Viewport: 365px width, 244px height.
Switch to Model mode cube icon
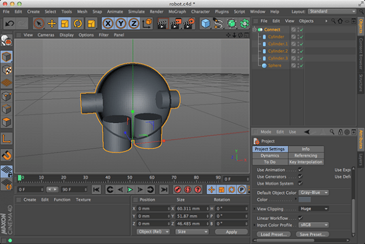coord(7,57)
